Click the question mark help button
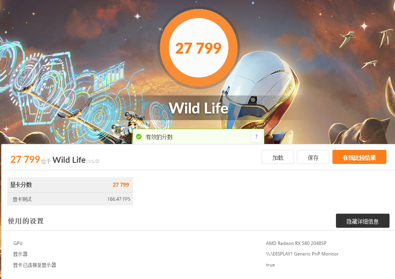The height and width of the screenshot is (279, 395). point(257,137)
